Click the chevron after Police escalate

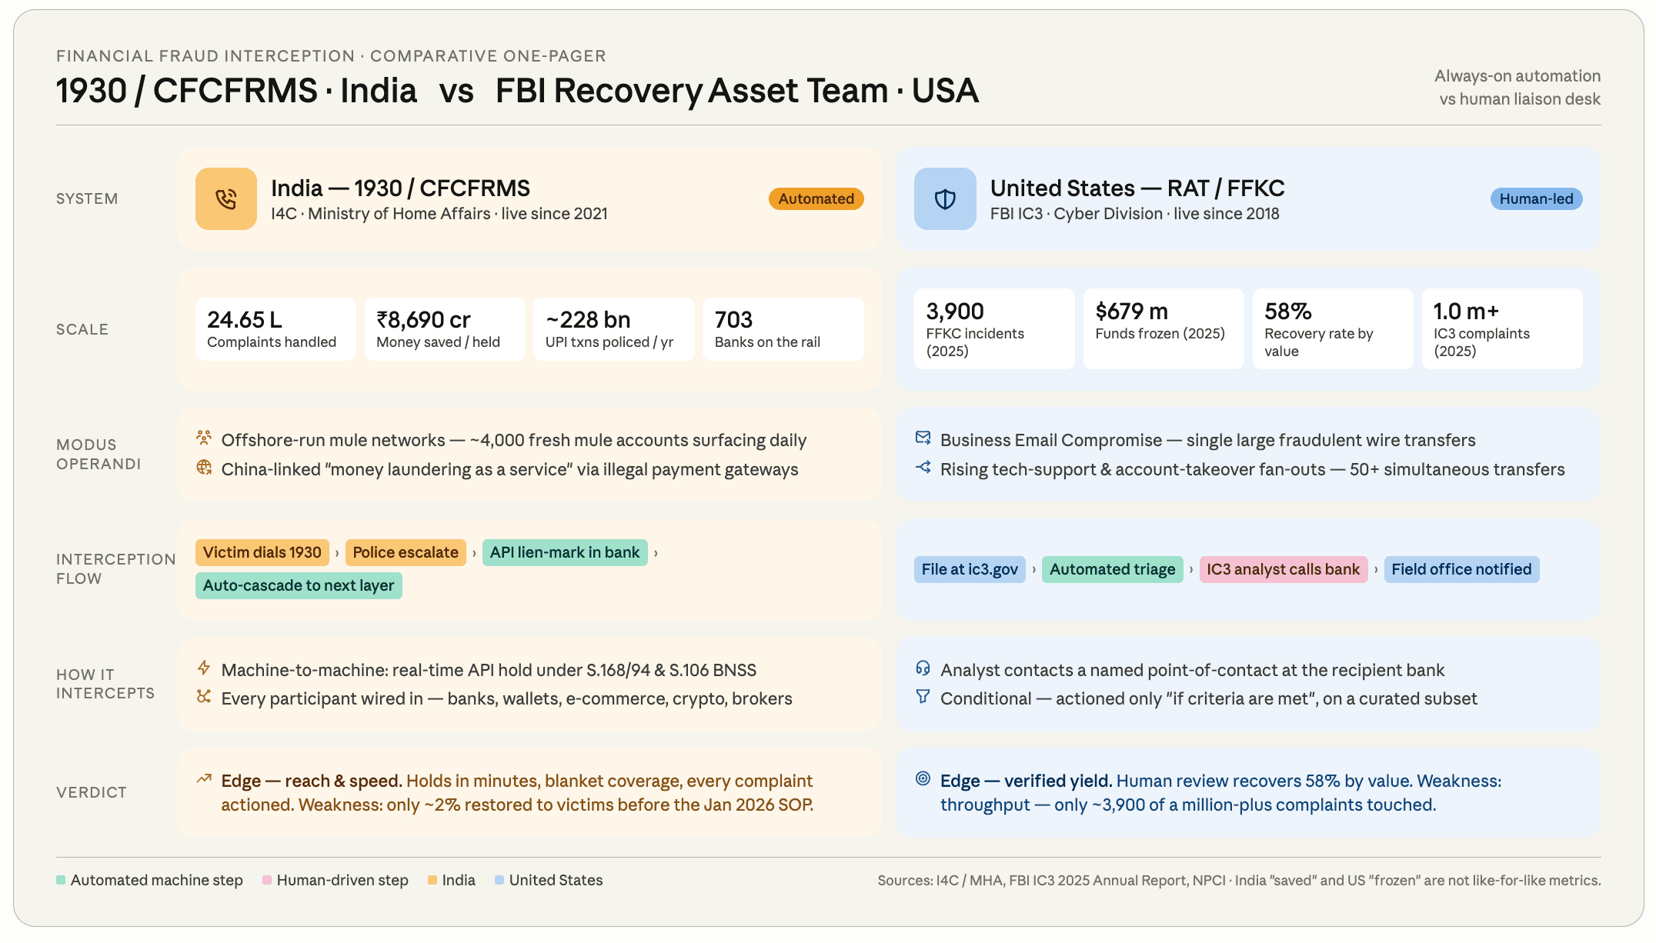coord(474,553)
